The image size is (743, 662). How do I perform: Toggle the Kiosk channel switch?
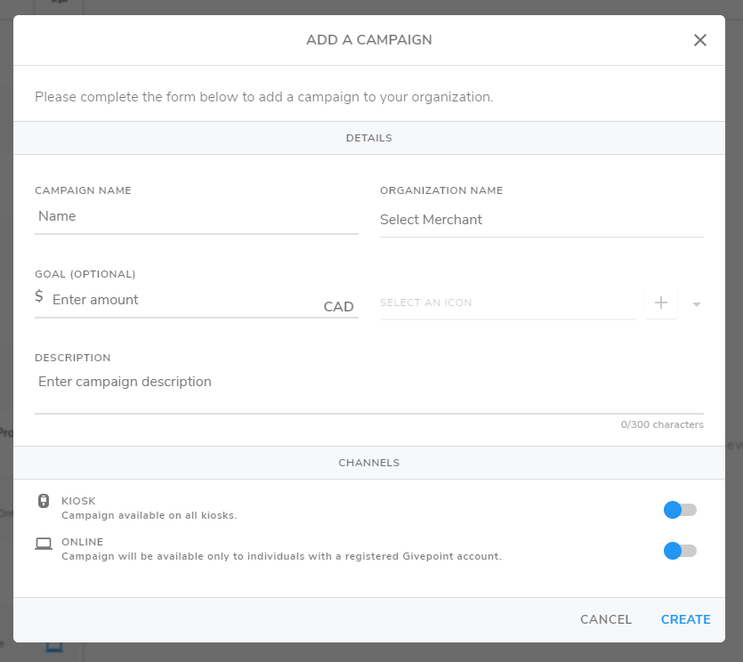pos(680,510)
